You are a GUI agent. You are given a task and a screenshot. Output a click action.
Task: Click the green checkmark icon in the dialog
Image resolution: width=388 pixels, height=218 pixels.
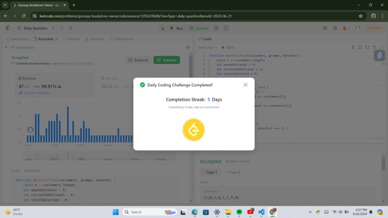[x=142, y=85]
